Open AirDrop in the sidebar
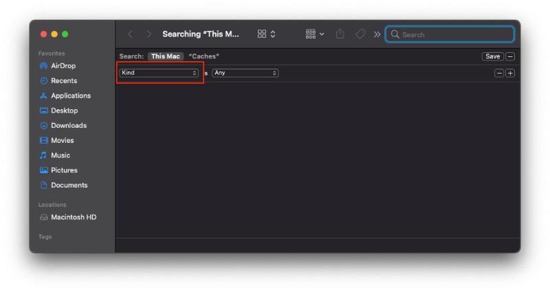 pyautogui.click(x=58, y=66)
